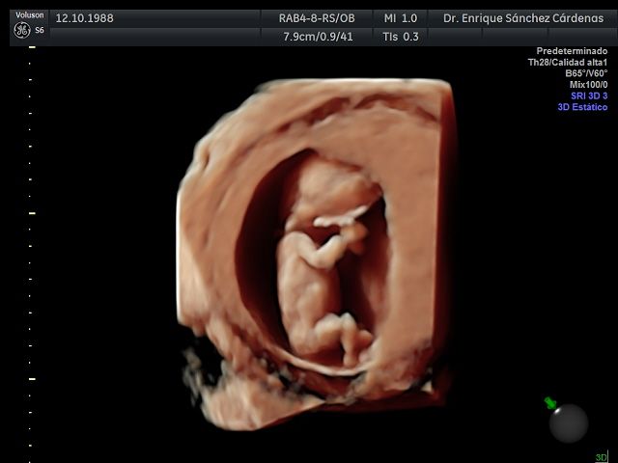618x463 pixels.
Task: Click the 7.9cm/0.9/41 depth readout
Action: (318, 37)
